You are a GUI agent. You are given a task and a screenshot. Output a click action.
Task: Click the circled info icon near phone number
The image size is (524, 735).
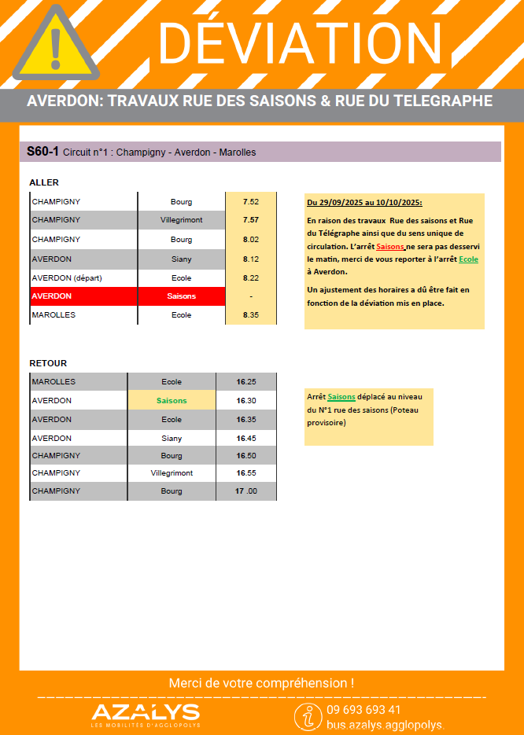click(x=307, y=716)
